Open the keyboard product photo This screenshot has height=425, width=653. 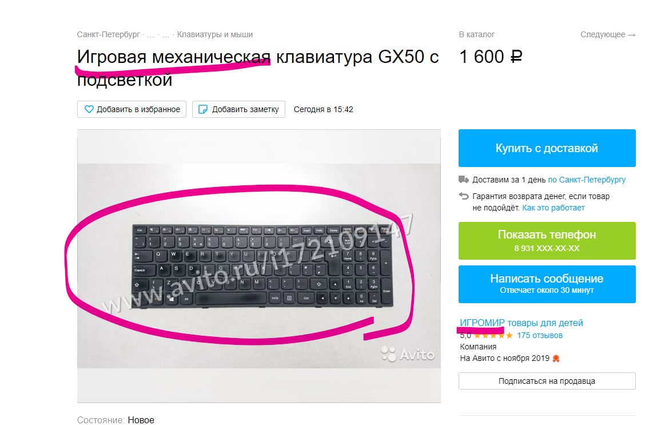point(258,266)
